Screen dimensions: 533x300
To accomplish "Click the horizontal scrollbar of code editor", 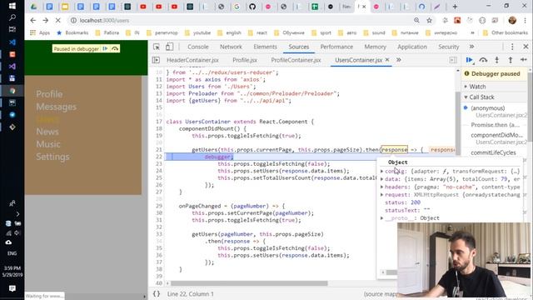I will 249,283.
